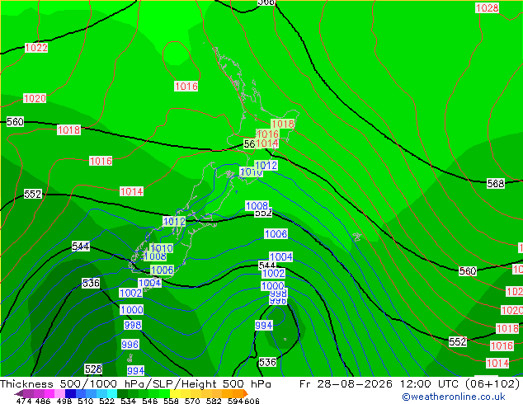Image resolution: width=523 pixels, height=404 pixels.
Task: Click the blue 1008 label overlapping the black 552
Action: [x=257, y=205]
